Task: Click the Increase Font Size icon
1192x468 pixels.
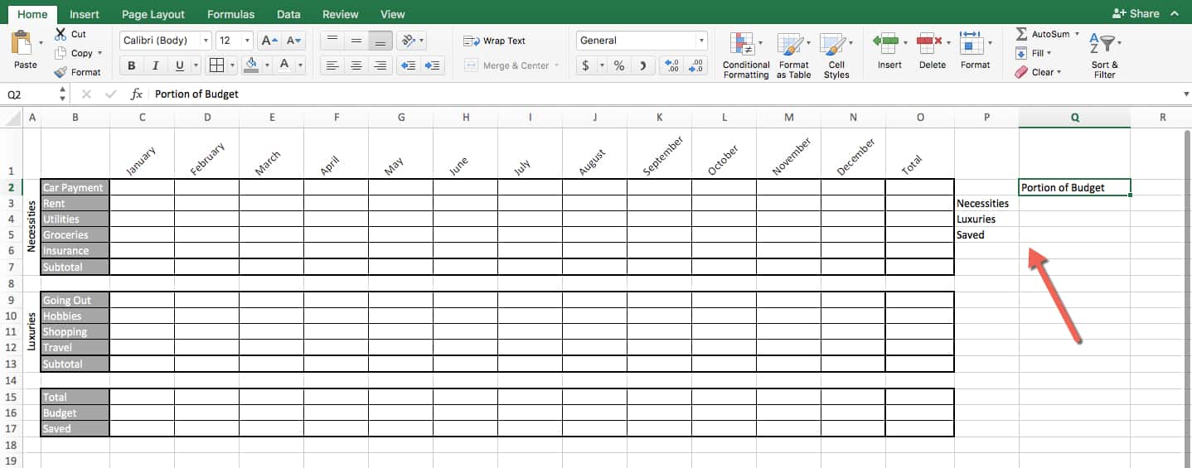Action: coord(269,41)
